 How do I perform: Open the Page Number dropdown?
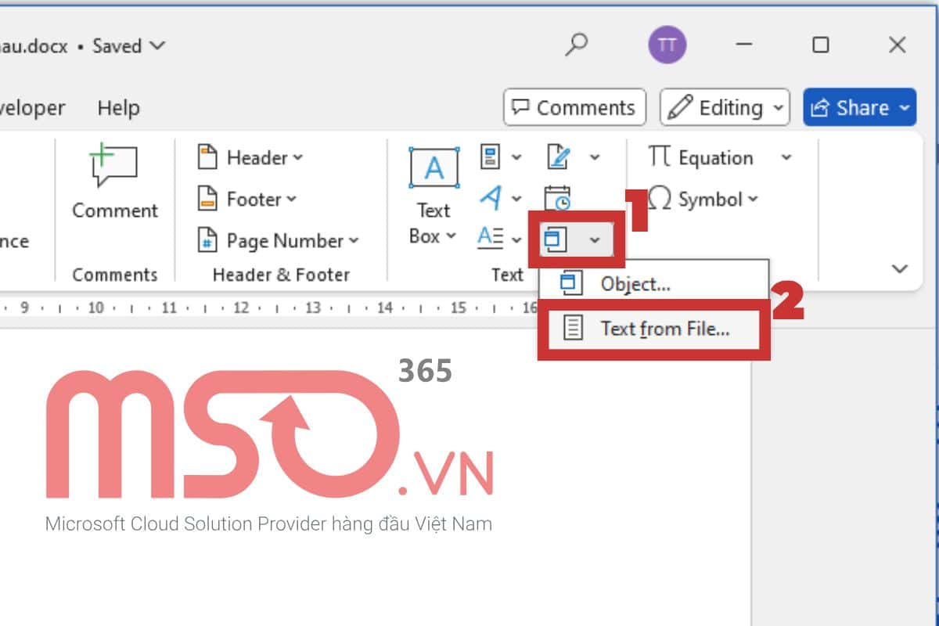277,240
